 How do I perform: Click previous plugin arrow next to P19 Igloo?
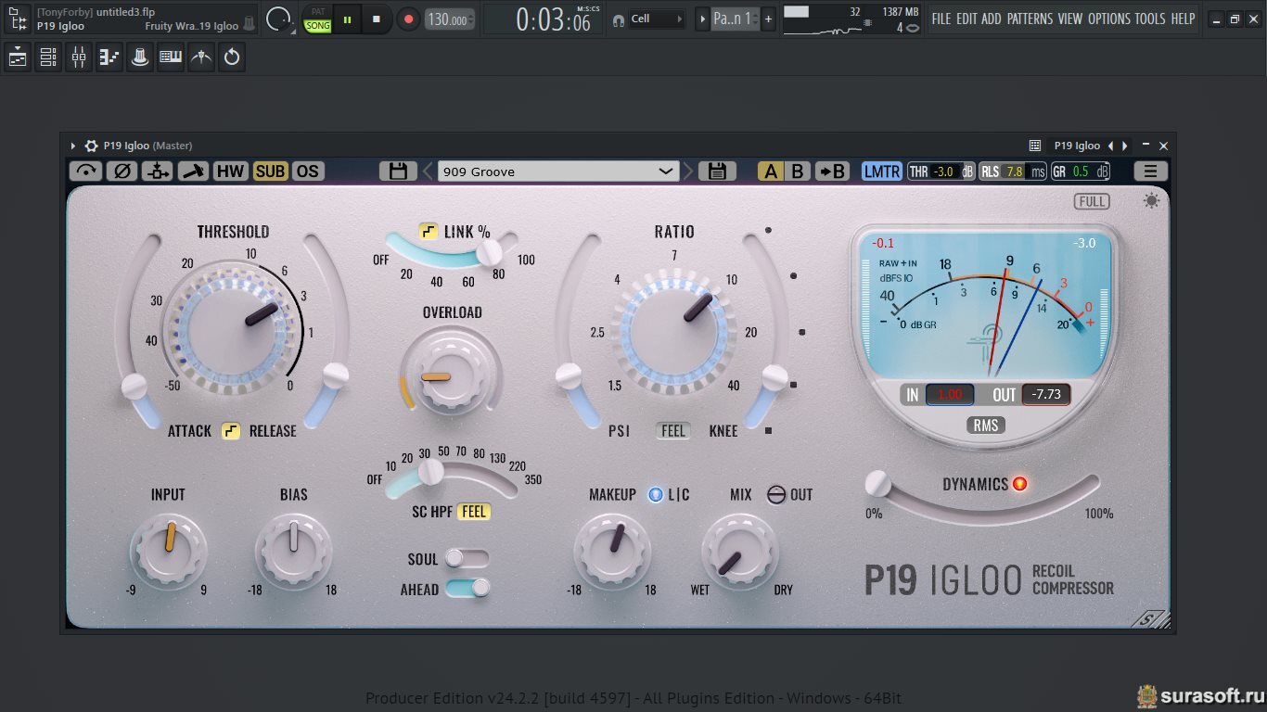(x=1111, y=146)
